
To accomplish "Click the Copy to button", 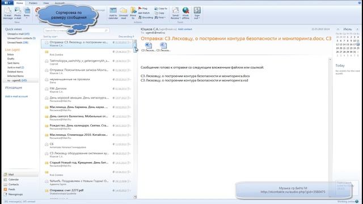I will coord(161,8).
